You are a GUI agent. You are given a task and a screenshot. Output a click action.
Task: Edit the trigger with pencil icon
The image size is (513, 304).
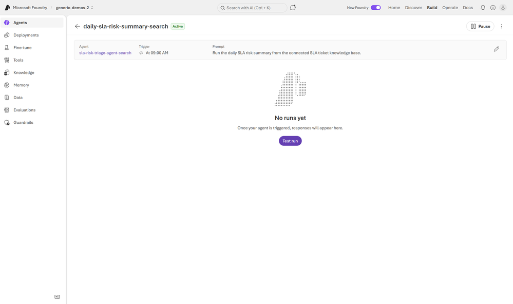point(497,49)
